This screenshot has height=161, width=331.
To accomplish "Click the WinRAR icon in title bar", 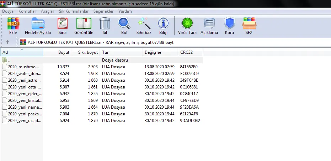I will (3, 4).
